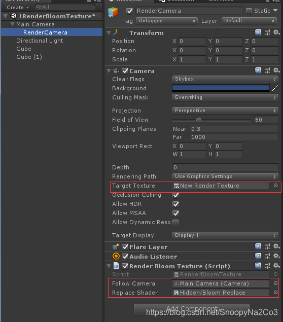
Task: Open Culling Mask dropdown showing Everything
Action: 225,97
